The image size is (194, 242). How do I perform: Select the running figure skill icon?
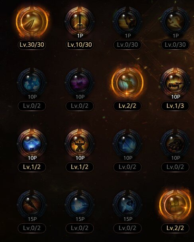tap(175, 21)
